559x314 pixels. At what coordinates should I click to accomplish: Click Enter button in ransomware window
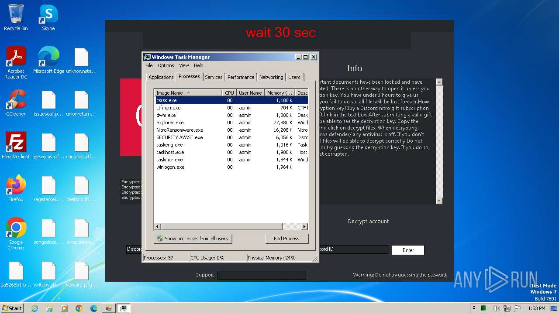pyautogui.click(x=408, y=250)
